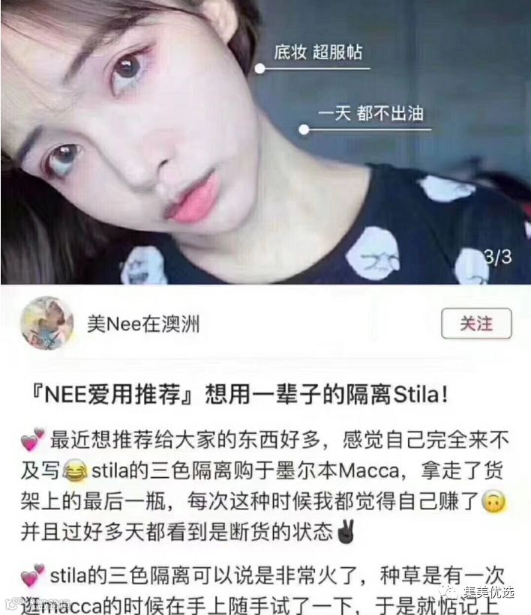Click the 关注 follow button
Image resolution: width=531 pixels, height=615 pixels.
click(x=476, y=324)
